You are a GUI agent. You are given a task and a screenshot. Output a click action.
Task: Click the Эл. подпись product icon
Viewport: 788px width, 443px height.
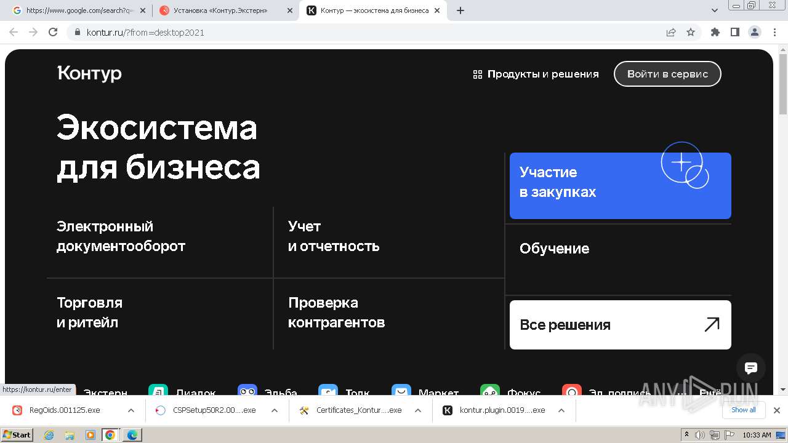[x=572, y=391]
